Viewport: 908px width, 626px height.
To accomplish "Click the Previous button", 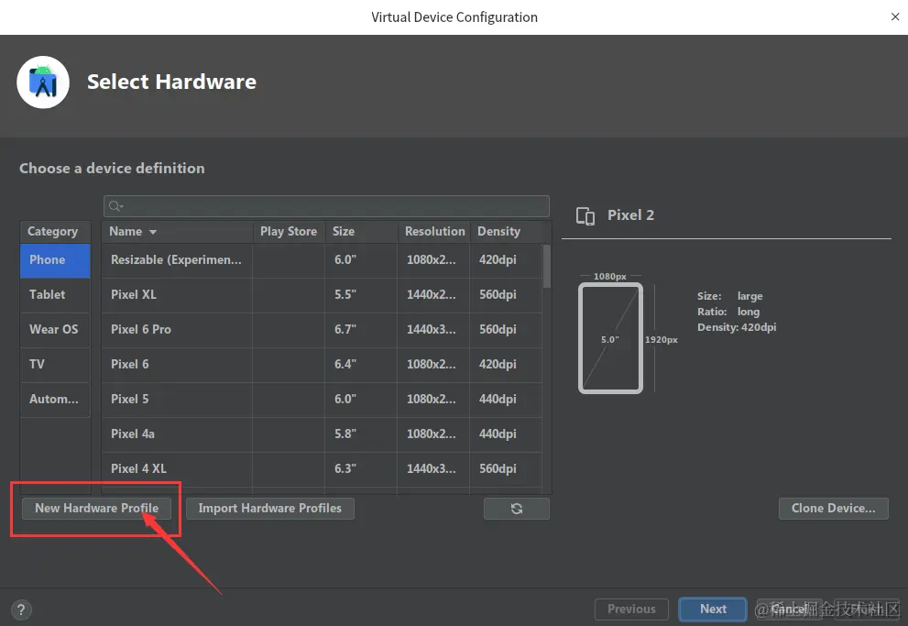I will click(631, 610).
